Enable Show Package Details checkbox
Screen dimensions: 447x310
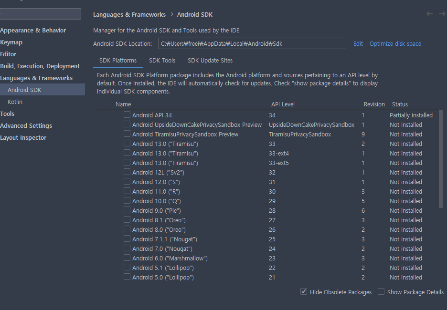tap(381, 291)
